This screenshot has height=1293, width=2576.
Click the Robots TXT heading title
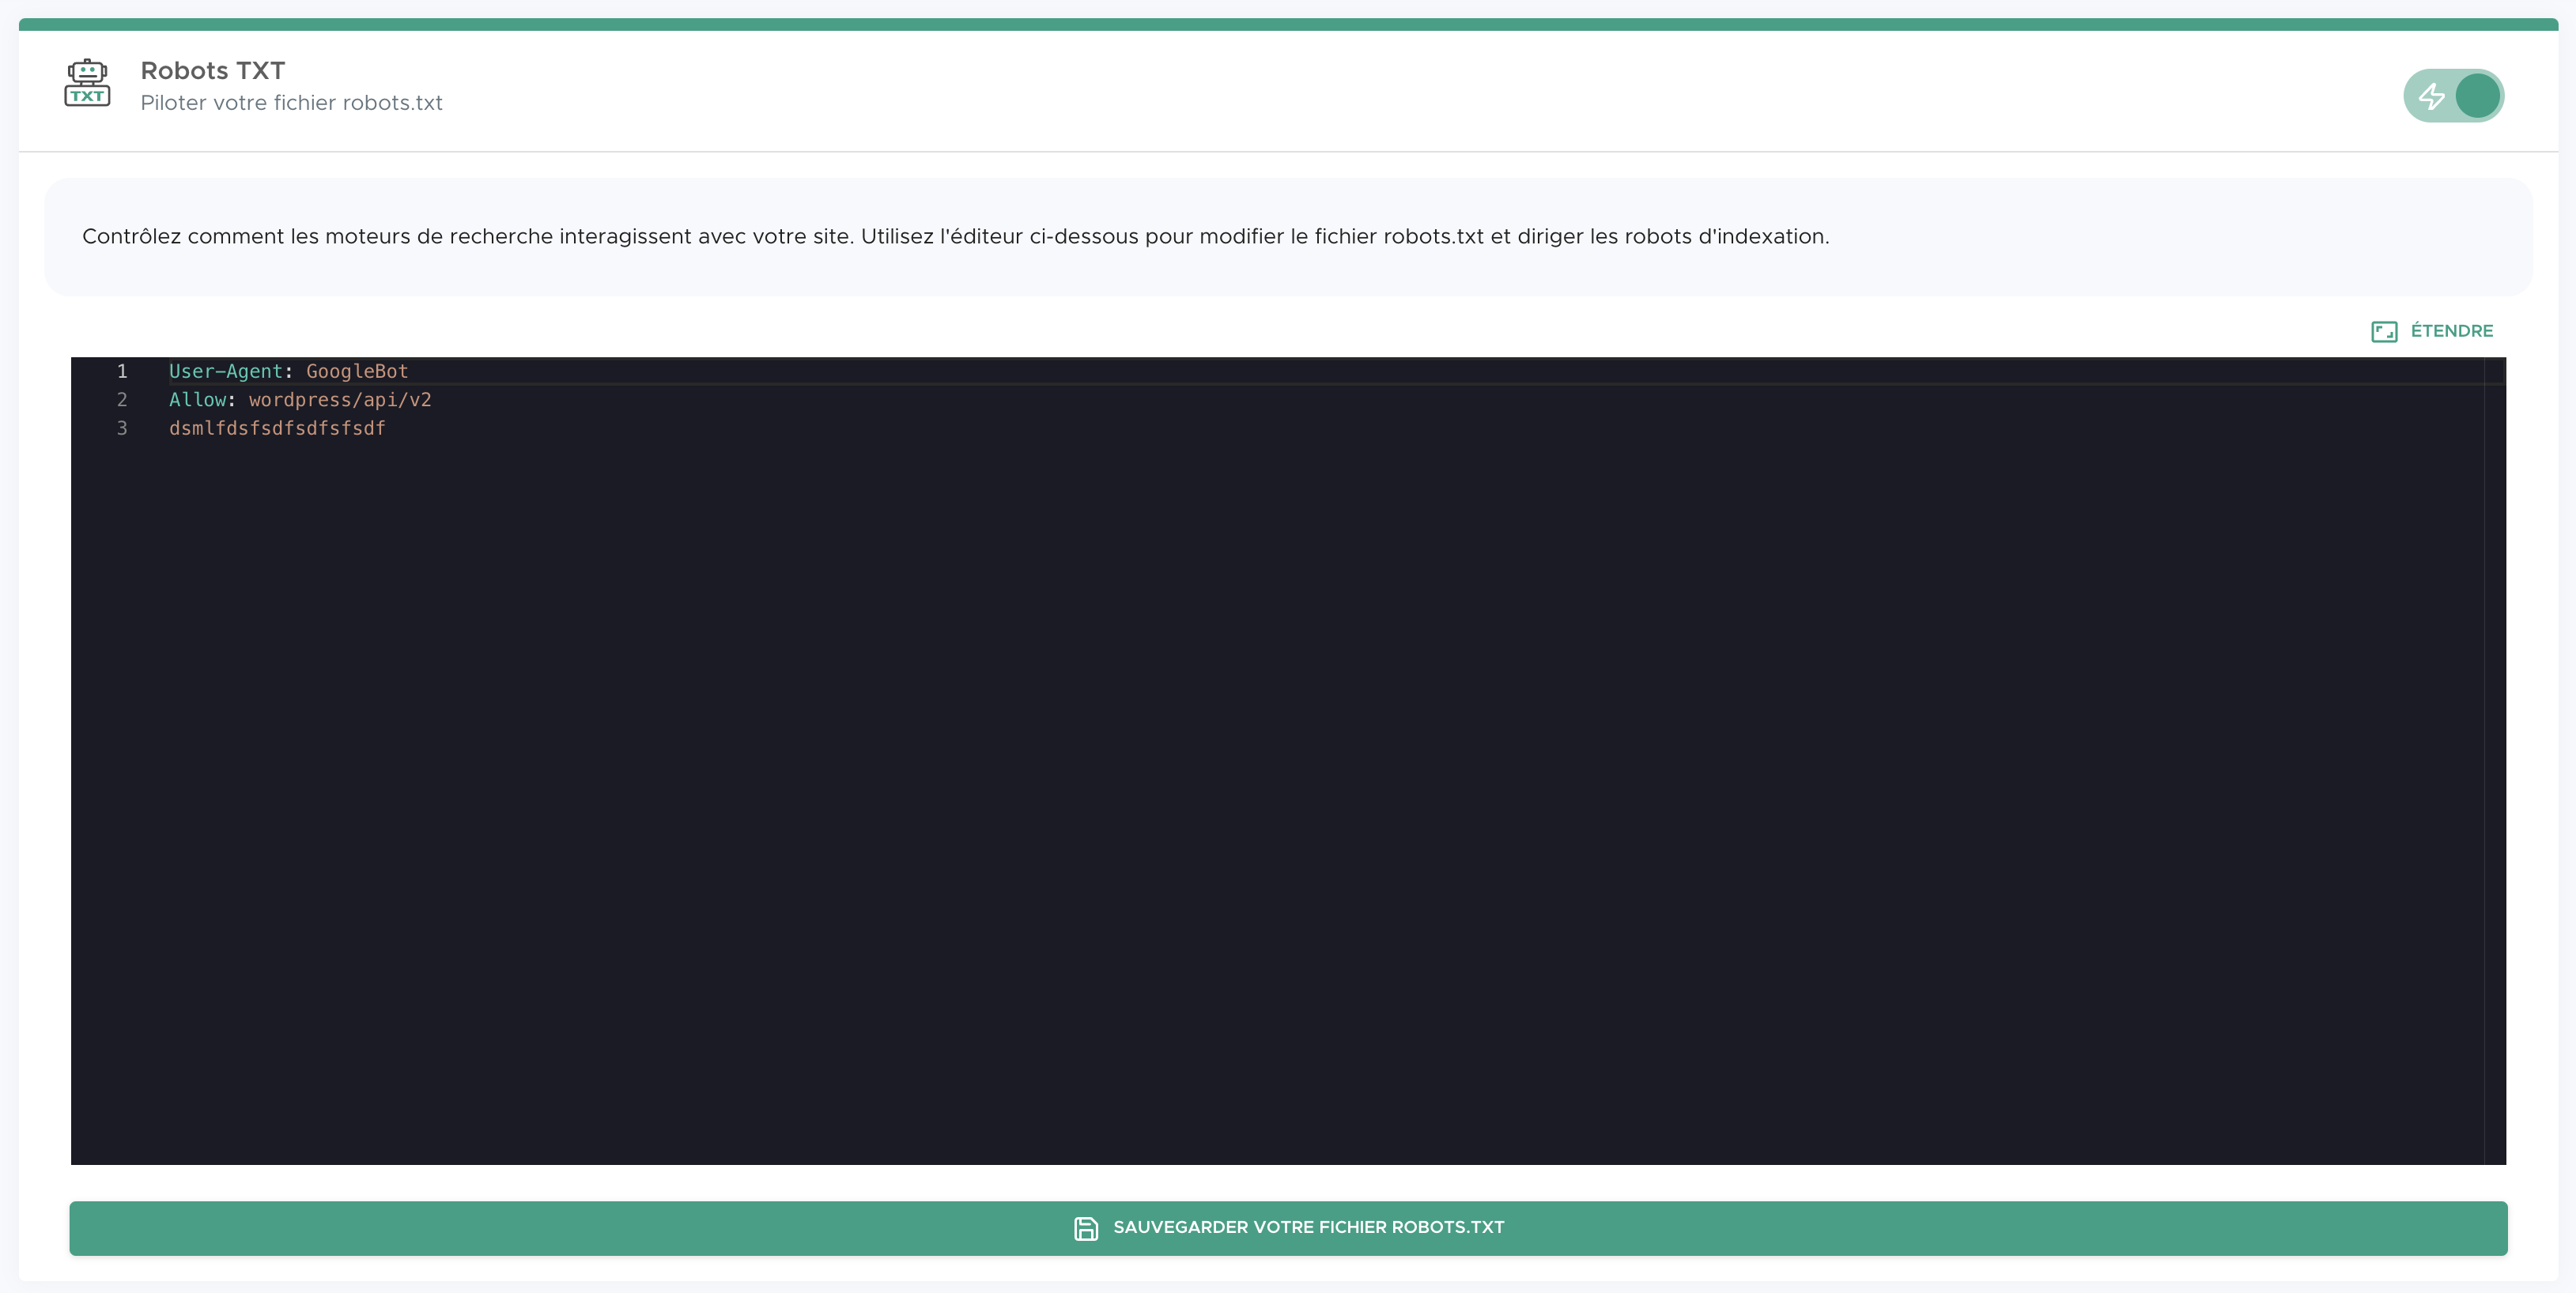(x=212, y=71)
